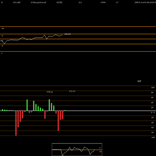Viewport: 156px width, 156px height.
Task: Click the 34 value in mini chart
Action: click(100, 152)
